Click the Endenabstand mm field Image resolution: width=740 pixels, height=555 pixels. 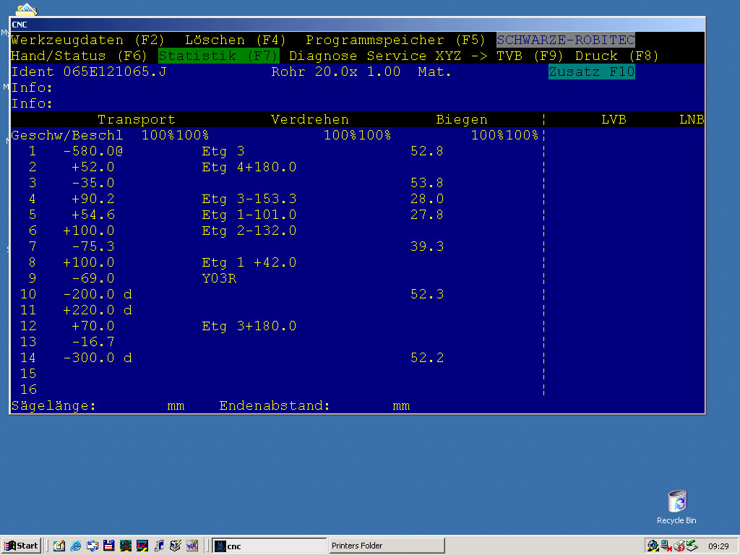tap(315, 406)
